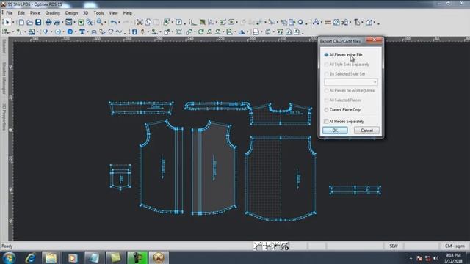The width and height of the screenshot is (470, 264).
Task: Close the Export CAD/CAM files dialog
Action: pyautogui.click(x=374, y=40)
